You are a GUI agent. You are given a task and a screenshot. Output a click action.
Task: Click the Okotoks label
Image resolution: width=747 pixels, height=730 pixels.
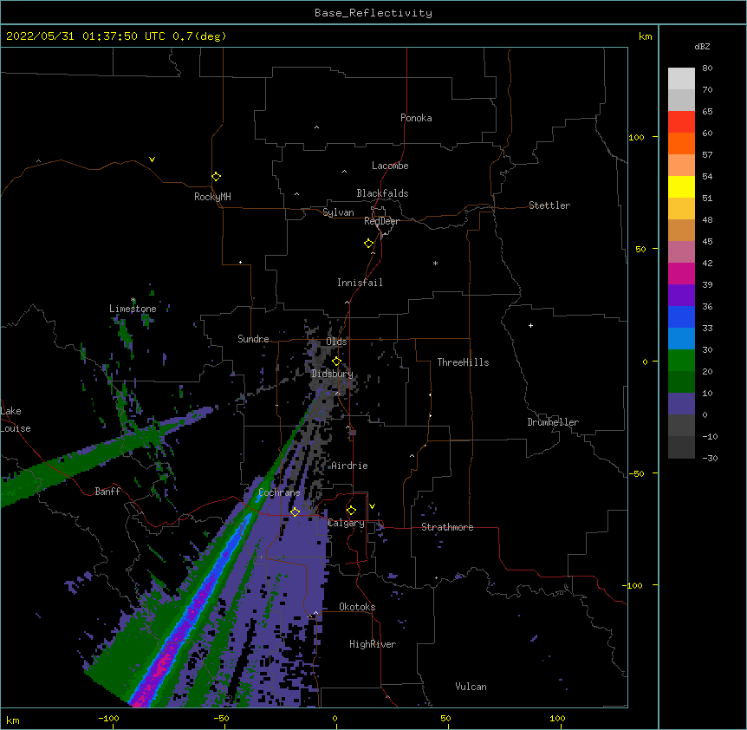357,607
